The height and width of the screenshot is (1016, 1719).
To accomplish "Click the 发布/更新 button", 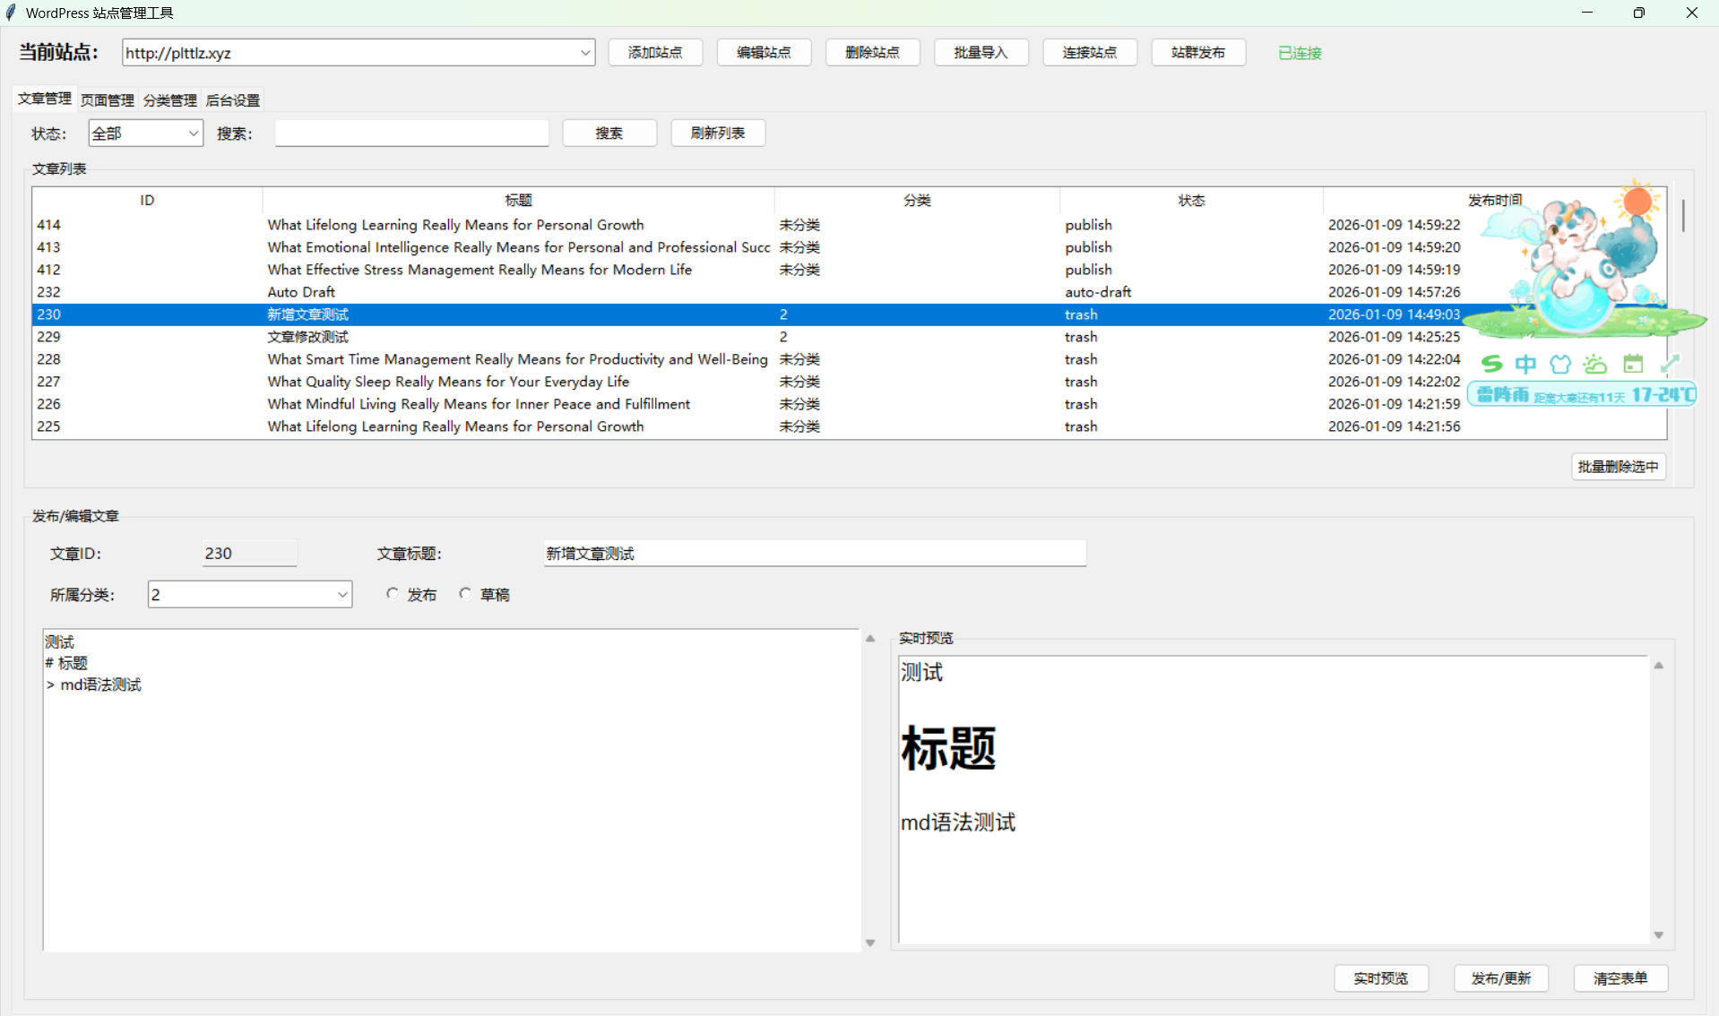I will point(1500,978).
